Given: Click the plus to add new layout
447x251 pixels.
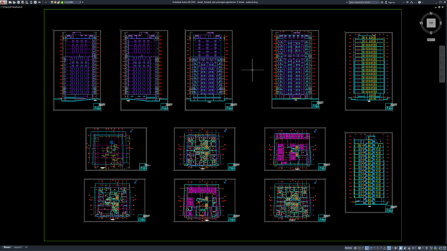Looking at the screenshot, I should tap(26, 248).
